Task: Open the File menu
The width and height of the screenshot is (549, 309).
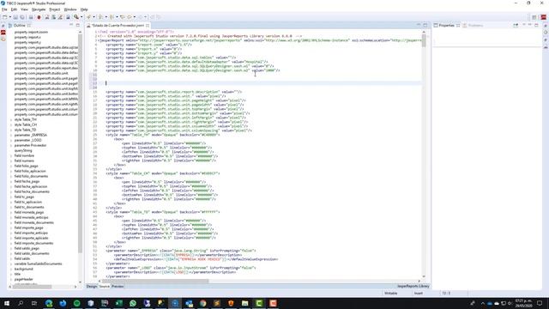Action: [x=4, y=9]
